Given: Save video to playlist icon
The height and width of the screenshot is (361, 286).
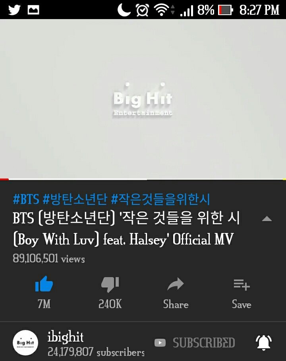Looking at the screenshot, I should tap(242, 285).
